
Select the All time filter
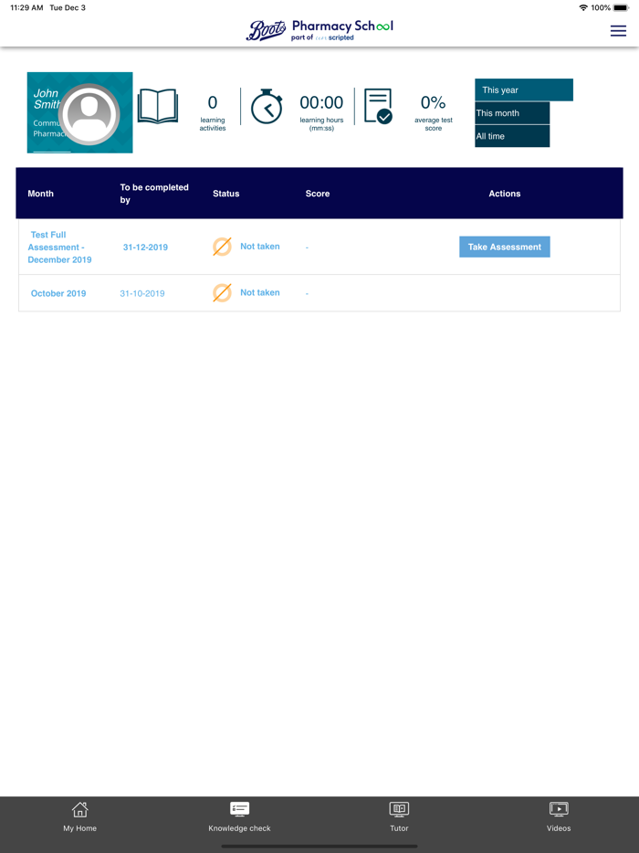click(512, 136)
